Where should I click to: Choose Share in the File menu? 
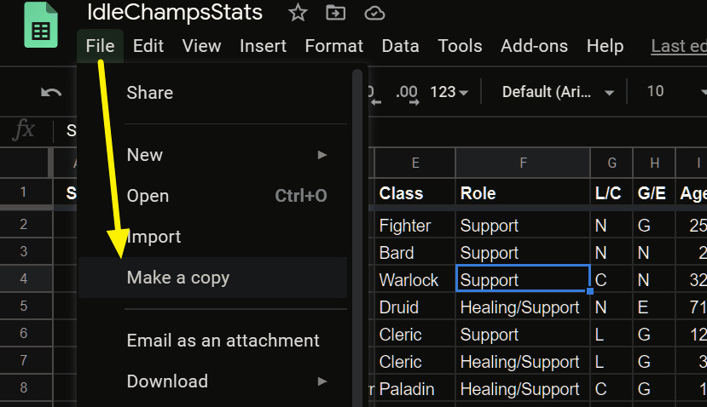tap(150, 93)
